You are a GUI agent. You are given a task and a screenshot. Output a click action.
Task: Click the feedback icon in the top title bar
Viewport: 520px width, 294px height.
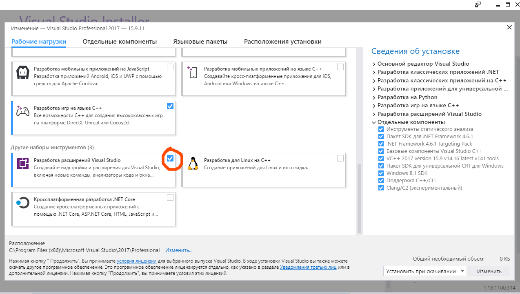(478, 4)
